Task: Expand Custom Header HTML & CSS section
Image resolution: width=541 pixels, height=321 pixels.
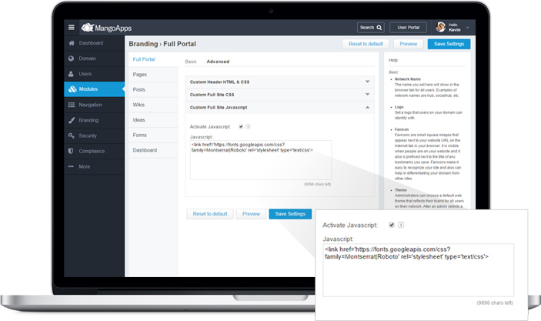Action: [x=279, y=82]
